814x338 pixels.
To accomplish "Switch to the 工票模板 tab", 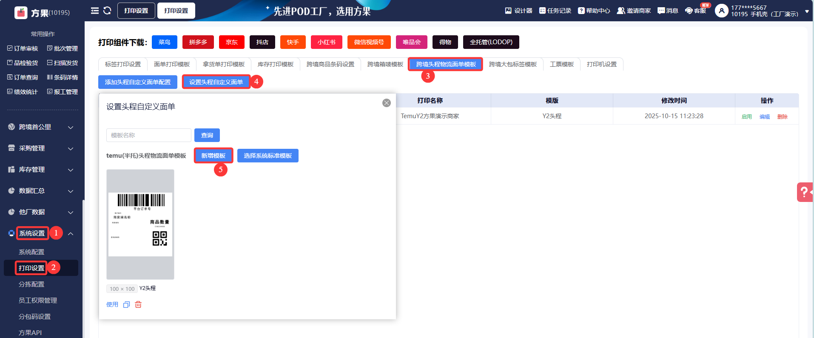I will click(562, 64).
